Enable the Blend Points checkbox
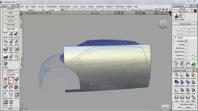Viewport: 198px width, 111px height. [186, 51]
